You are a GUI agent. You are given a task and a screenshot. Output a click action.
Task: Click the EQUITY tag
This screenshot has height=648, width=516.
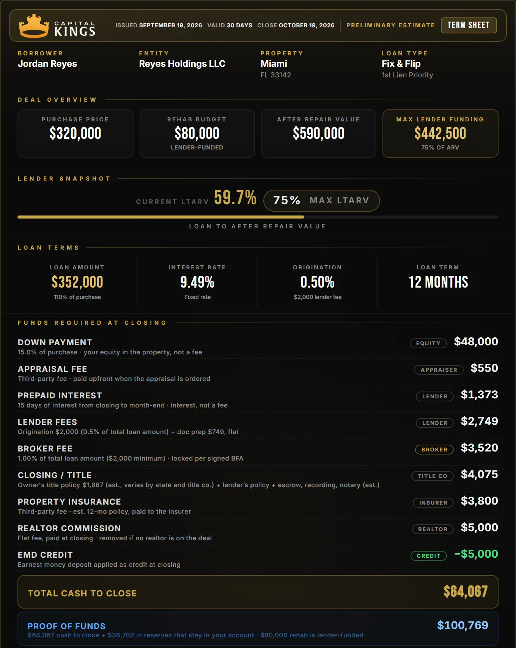coord(428,343)
